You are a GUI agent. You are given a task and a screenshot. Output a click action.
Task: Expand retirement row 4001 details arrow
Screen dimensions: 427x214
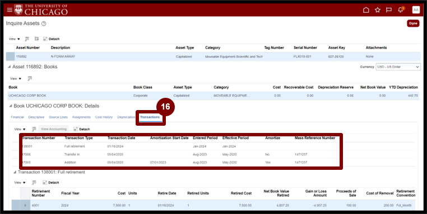coord(25,205)
